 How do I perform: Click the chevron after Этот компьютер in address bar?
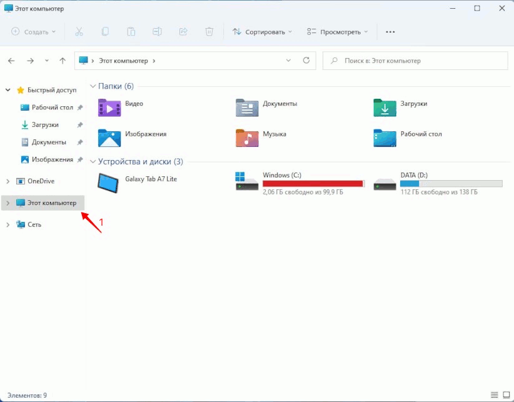[154, 61]
